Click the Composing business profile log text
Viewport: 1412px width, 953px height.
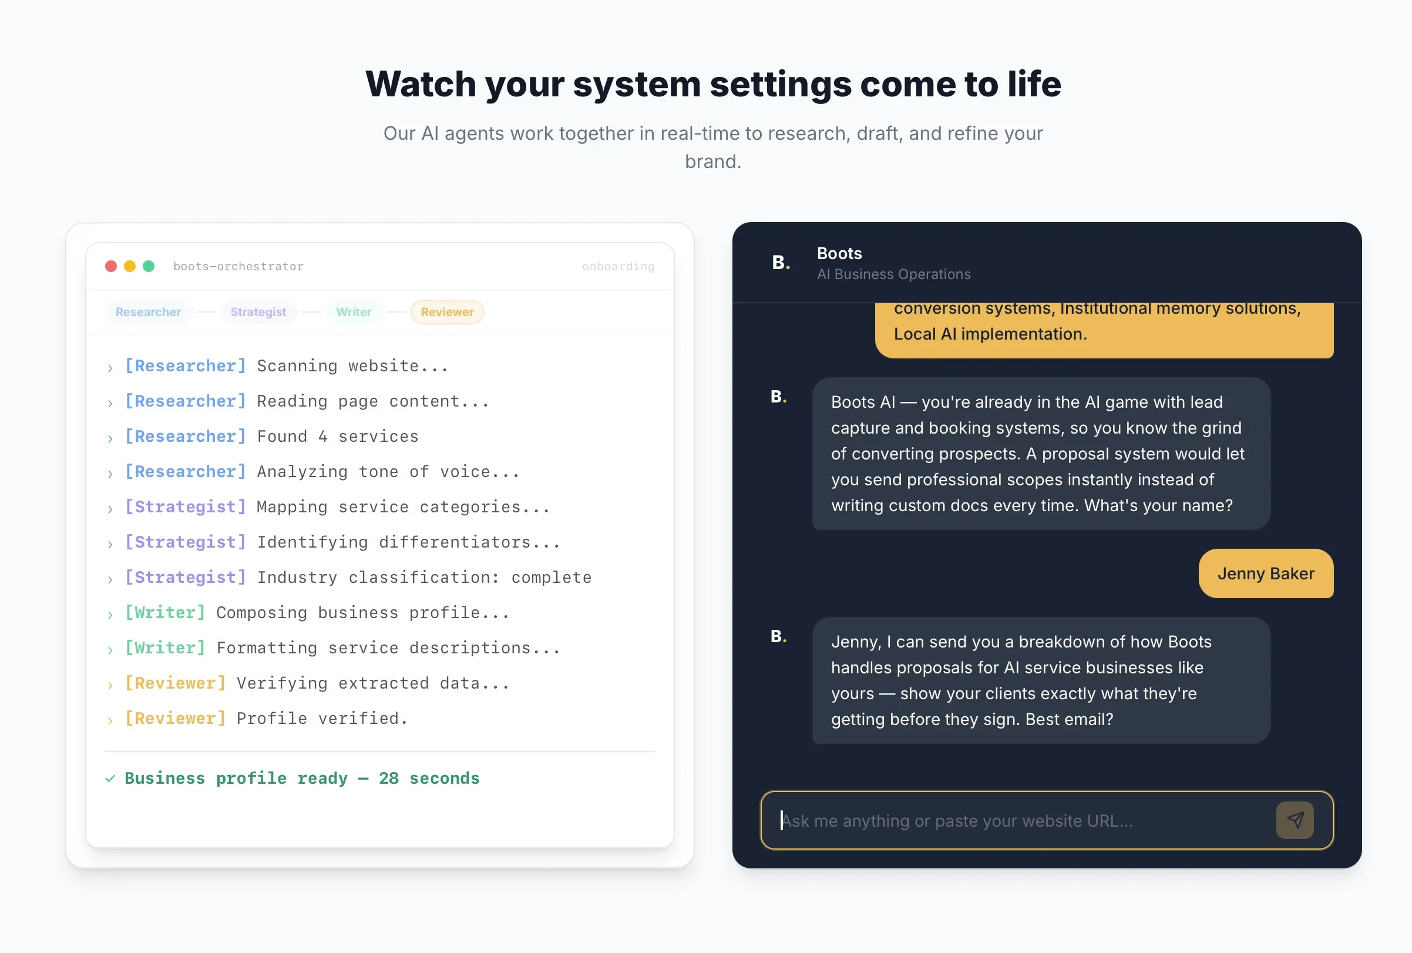[x=363, y=613]
